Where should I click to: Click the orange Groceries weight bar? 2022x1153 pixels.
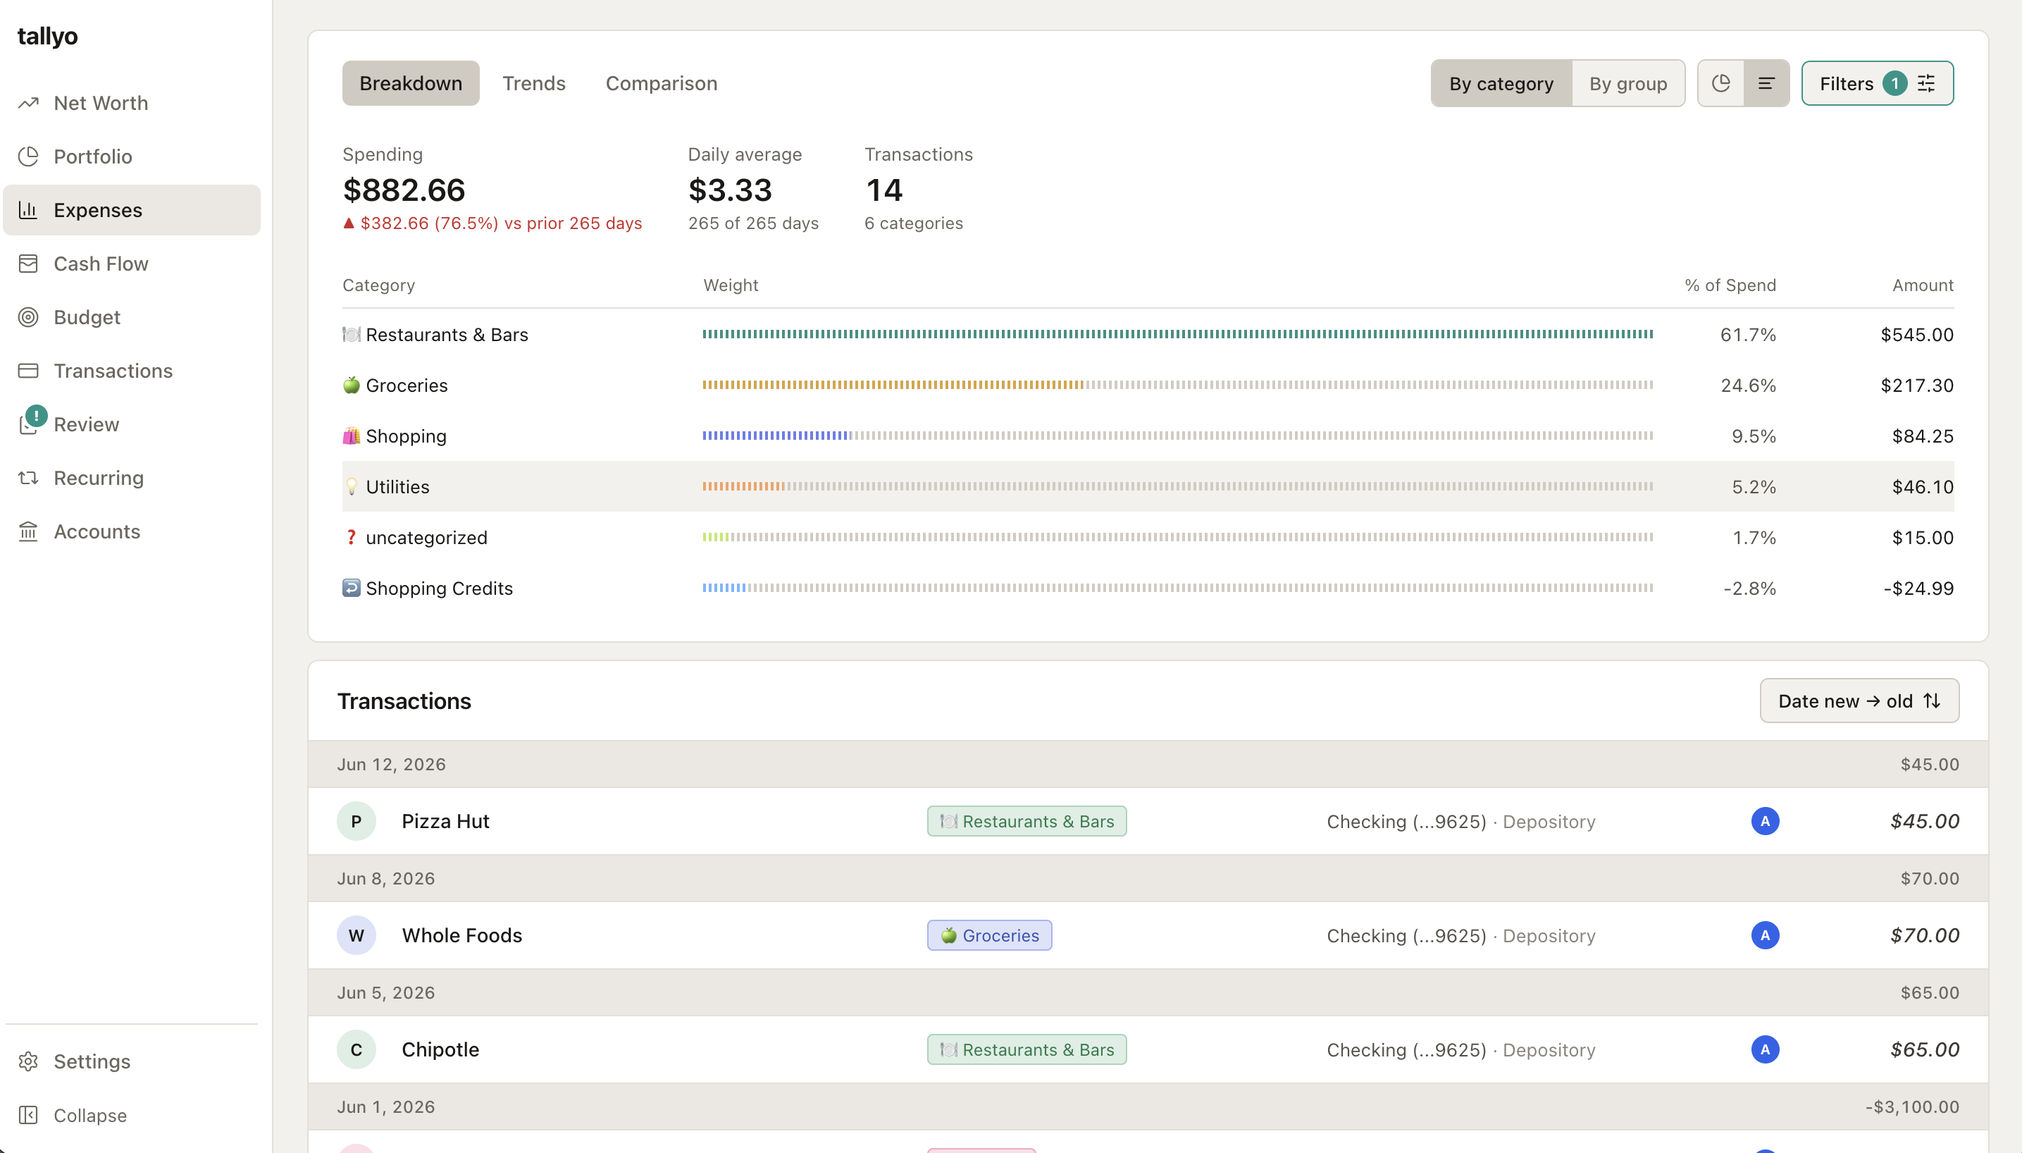(x=893, y=385)
